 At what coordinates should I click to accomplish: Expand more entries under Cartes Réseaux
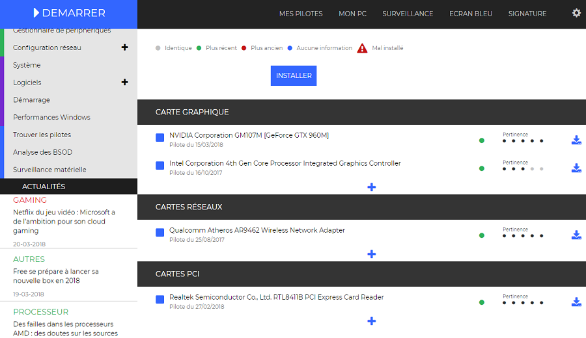[x=372, y=254]
